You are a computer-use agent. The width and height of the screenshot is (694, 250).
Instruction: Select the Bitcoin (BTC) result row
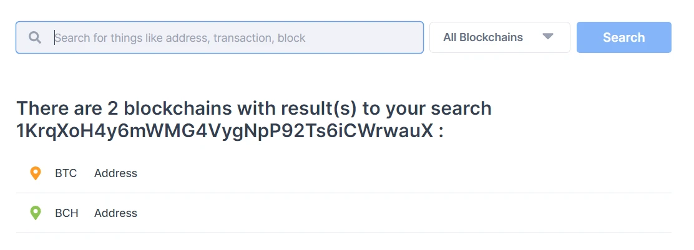coord(343,173)
